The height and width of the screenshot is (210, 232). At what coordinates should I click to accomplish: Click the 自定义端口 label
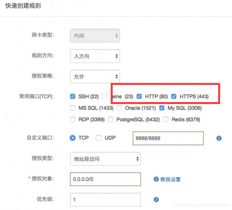pos(40,138)
